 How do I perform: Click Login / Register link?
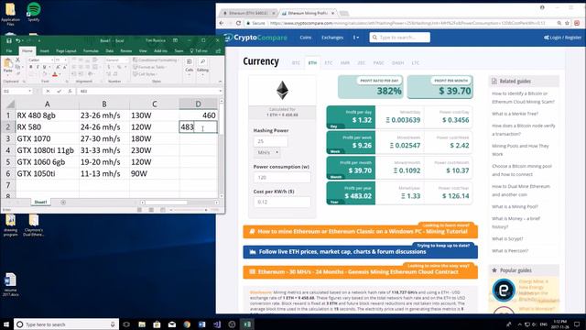click(562, 38)
